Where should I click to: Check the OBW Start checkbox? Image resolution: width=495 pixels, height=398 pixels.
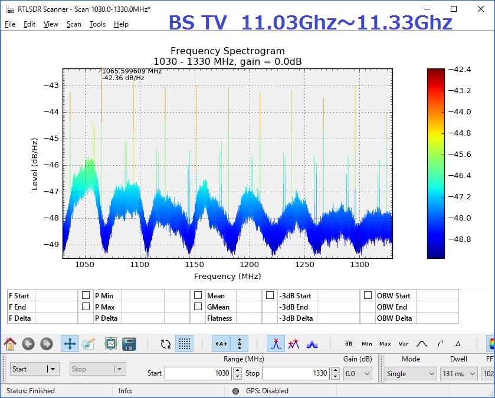[368, 295]
